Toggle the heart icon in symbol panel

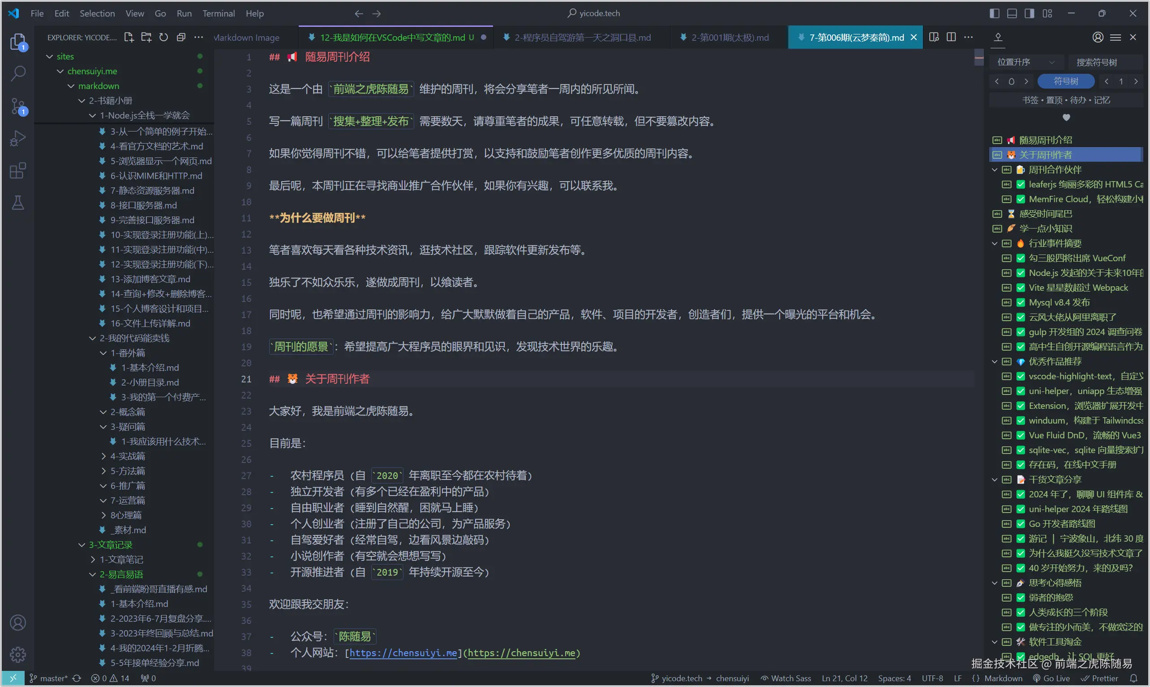pyautogui.click(x=1067, y=117)
